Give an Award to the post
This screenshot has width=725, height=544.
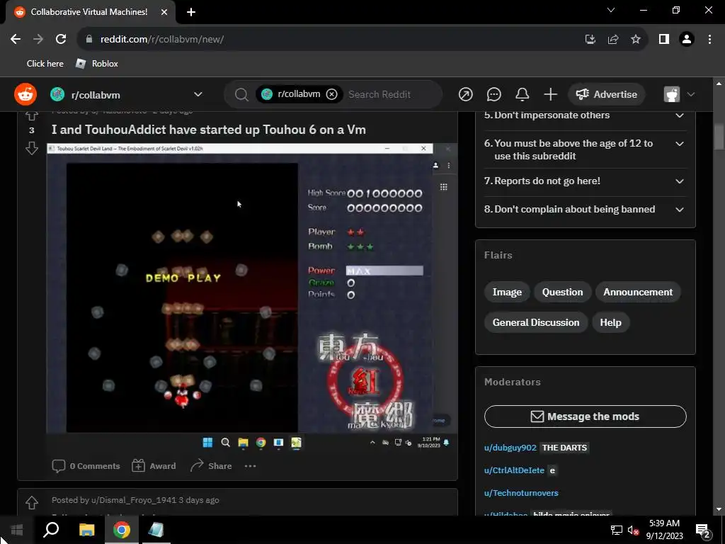pos(154,466)
